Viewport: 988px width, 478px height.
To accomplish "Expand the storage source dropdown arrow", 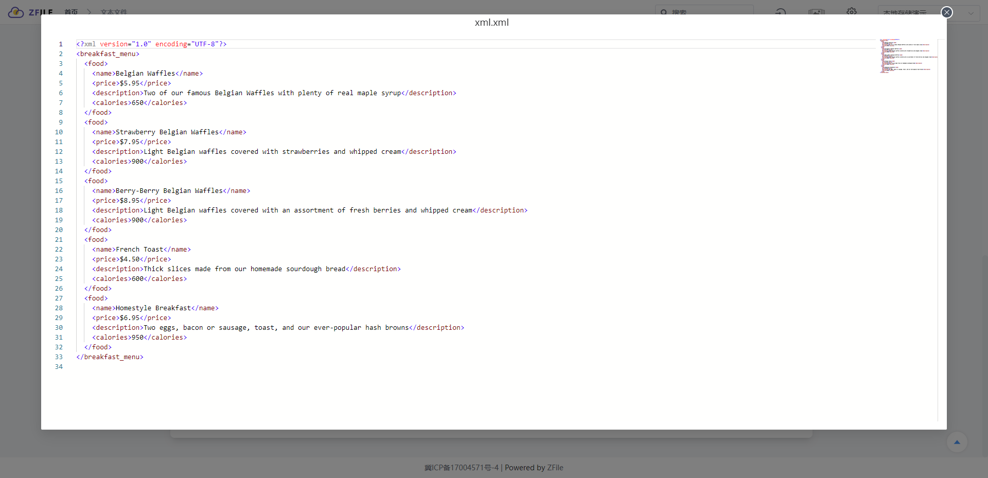I will point(971,13).
